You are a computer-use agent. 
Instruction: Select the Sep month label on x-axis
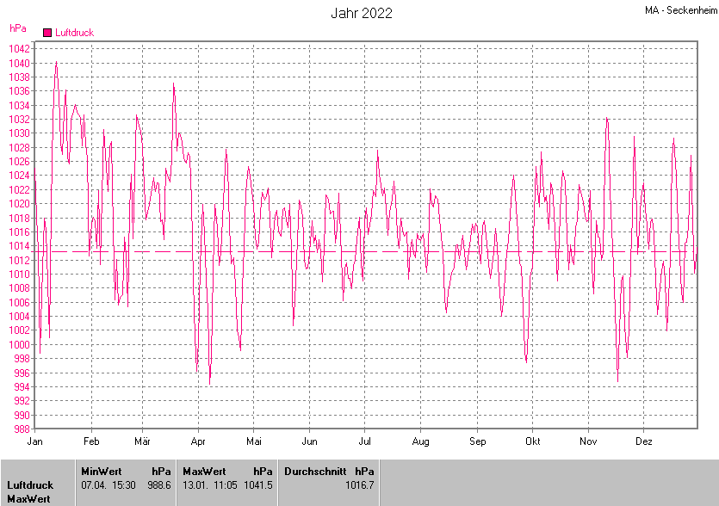pos(477,441)
